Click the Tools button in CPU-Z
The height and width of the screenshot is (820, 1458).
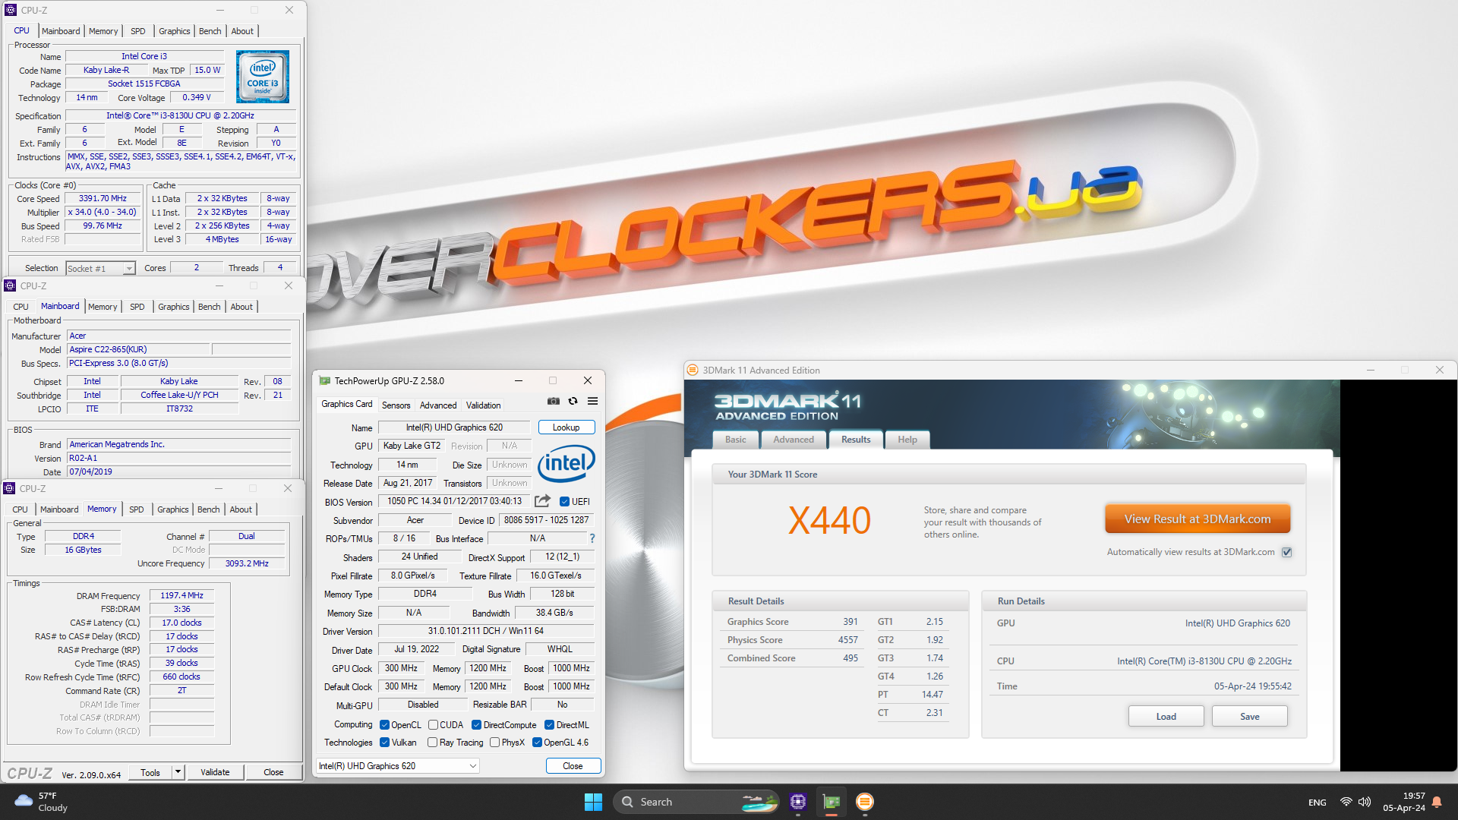[150, 772]
